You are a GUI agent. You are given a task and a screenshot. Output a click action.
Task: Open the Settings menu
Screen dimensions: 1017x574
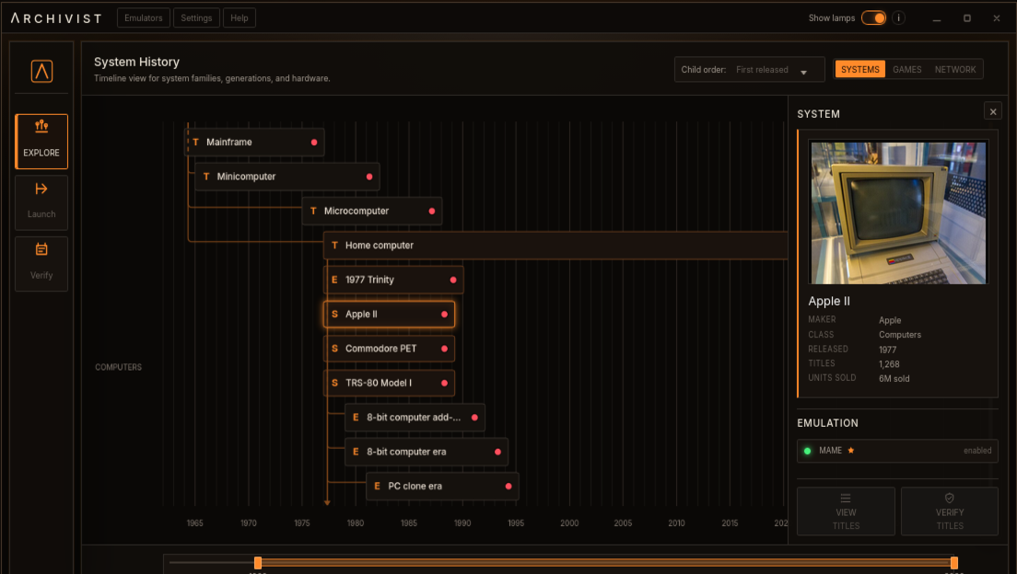point(196,18)
